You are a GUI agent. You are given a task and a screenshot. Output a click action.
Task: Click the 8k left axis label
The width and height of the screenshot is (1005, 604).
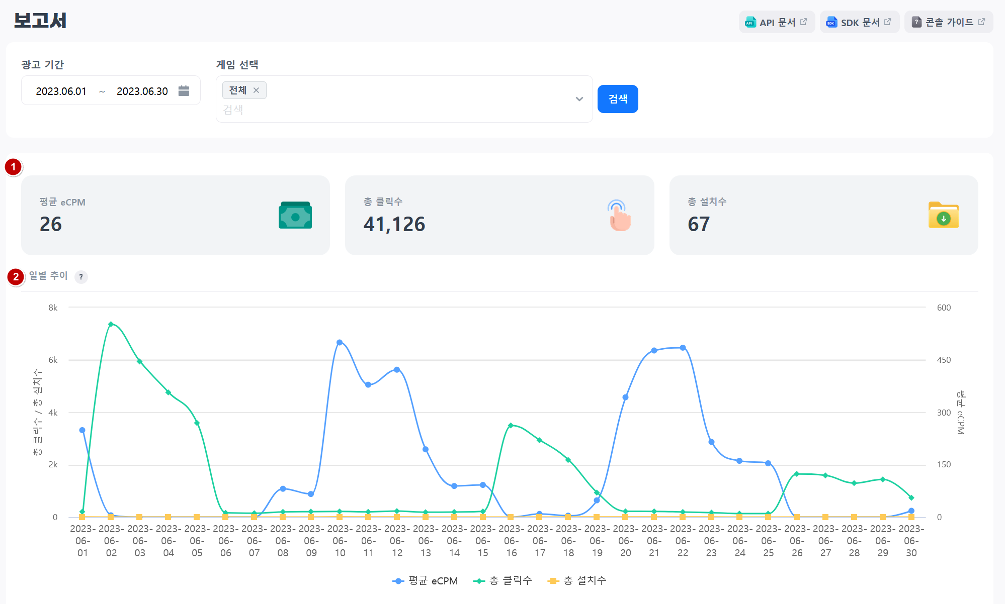tap(53, 308)
